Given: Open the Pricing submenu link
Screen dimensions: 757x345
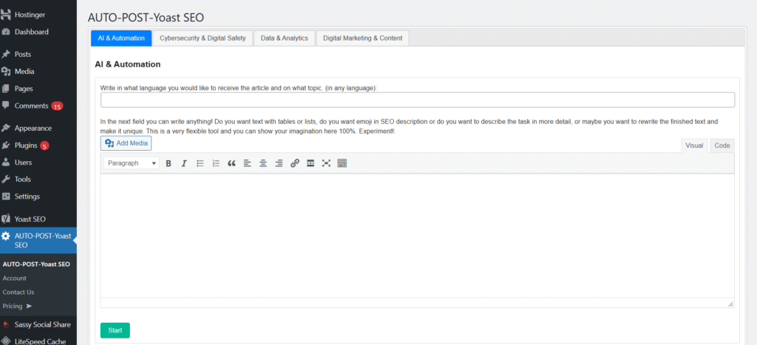Looking at the screenshot, I should (x=17, y=307).
